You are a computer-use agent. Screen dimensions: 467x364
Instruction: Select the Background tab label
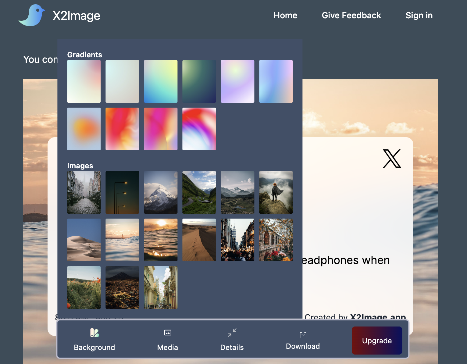pos(94,348)
